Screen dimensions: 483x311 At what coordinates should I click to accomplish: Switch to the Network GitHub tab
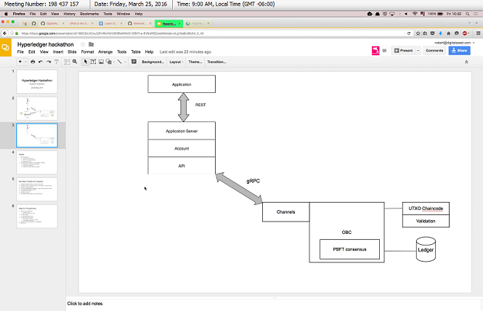coord(139,23)
